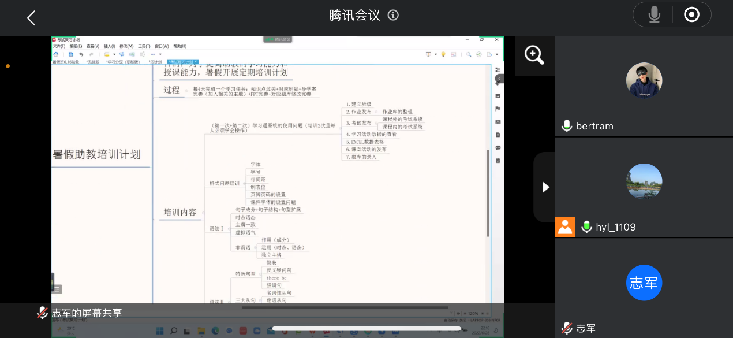The image size is (733, 338).
Task: Toggle the record circle button in capsule
Action: pos(691,15)
